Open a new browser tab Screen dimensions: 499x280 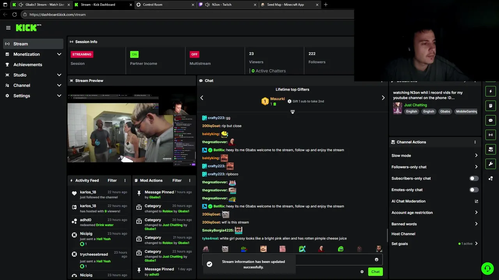(326, 5)
